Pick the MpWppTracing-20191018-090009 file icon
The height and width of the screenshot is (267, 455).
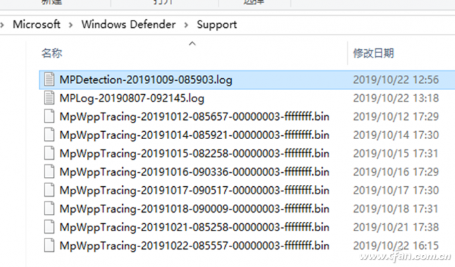click(48, 208)
